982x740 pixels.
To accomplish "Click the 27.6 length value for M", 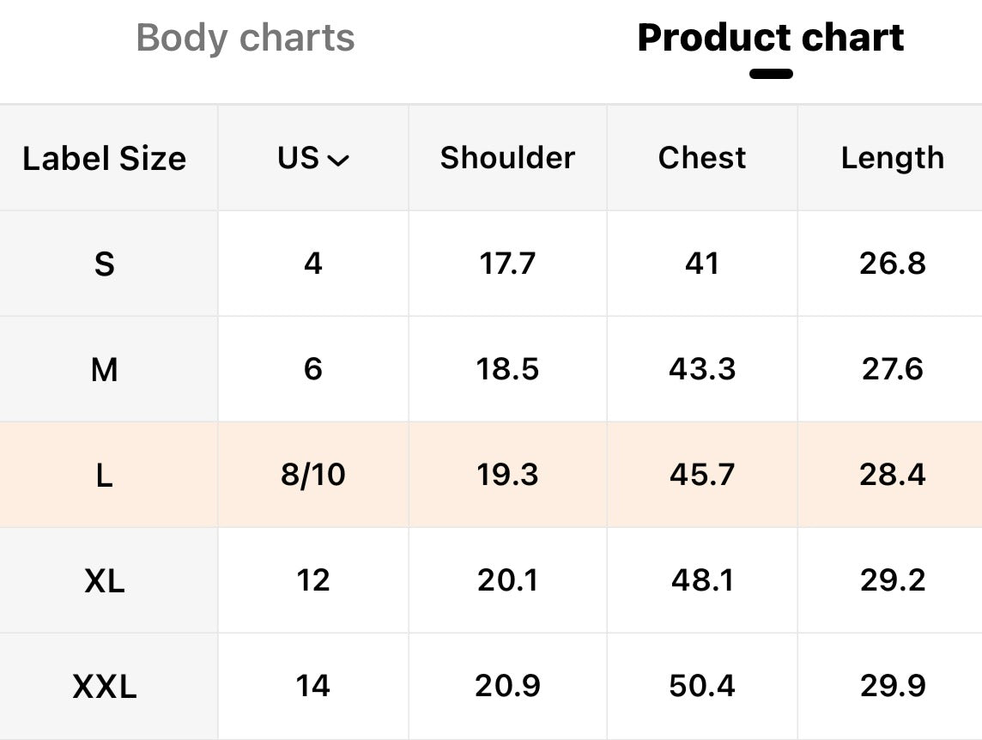I will click(893, 368).
